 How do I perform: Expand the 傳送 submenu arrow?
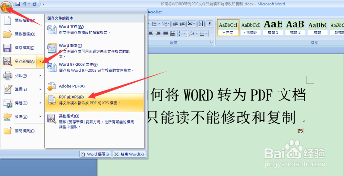(40, 103)
